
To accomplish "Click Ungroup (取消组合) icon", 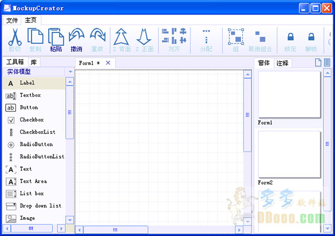I will coord(260,36).
